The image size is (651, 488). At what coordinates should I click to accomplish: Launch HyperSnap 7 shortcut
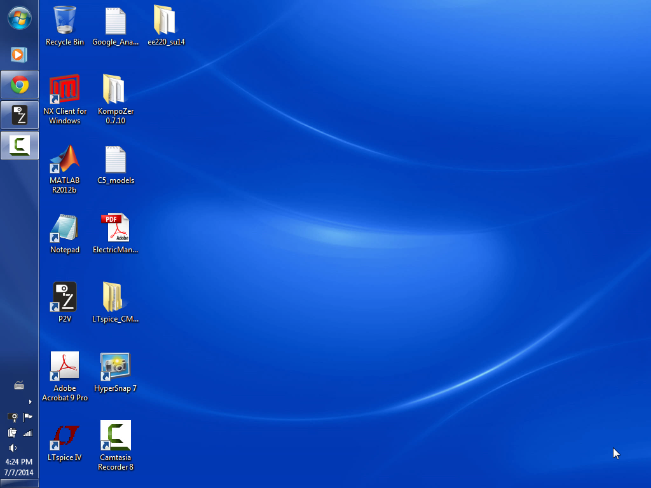[x=115, y=372]
